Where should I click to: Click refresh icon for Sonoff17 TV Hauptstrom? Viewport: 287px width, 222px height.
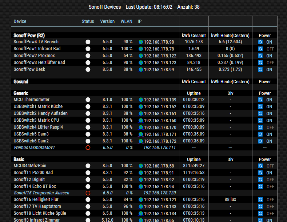point(260,206)
